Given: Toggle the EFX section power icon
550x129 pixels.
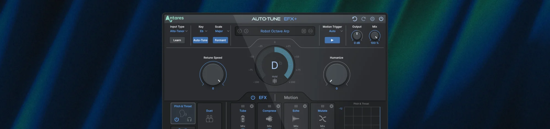Looking at the screenshot, I should pos(253,97).
